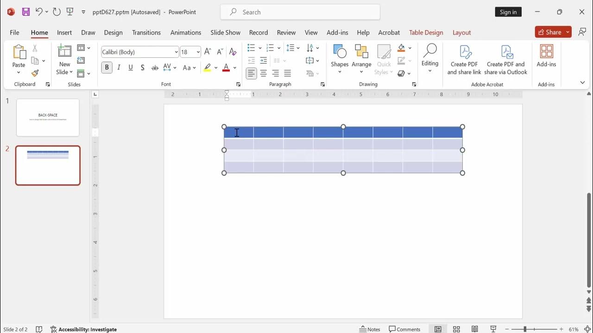Click the zoom slider handle

525,329
